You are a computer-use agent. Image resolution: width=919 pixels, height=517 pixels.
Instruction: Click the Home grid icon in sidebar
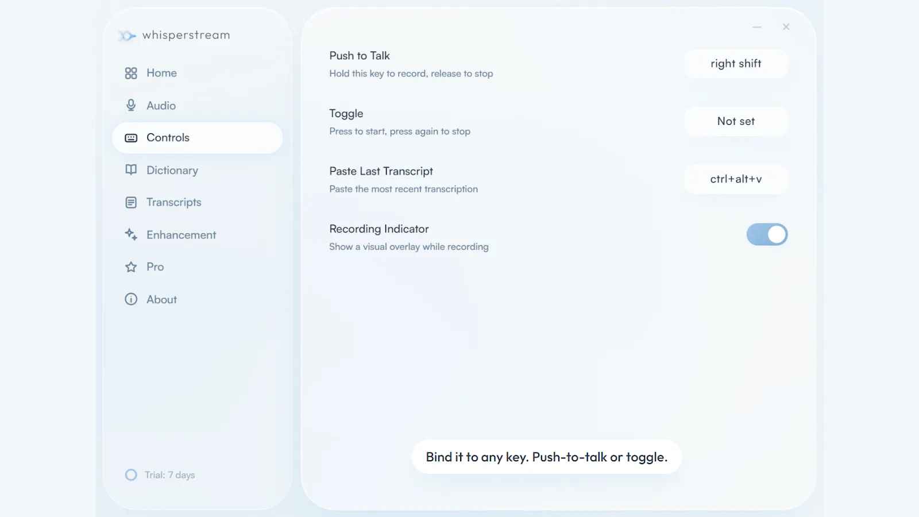point(131,73)
